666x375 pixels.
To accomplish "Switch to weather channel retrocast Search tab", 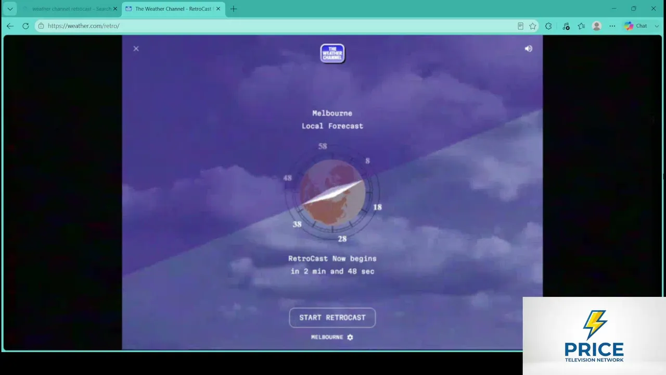I will pos(70,9).
